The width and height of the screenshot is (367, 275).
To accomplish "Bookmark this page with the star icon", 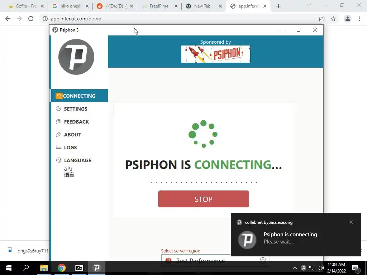I will point(333,19).
